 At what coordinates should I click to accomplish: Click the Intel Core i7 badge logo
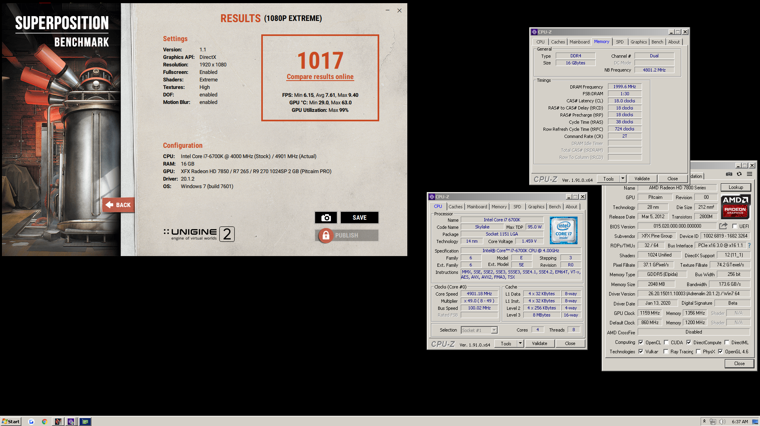(x=563, y=230)
